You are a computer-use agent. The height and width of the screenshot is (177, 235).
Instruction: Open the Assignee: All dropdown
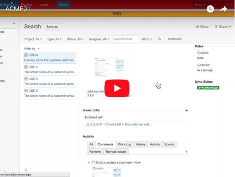click(x=99, y=39)
